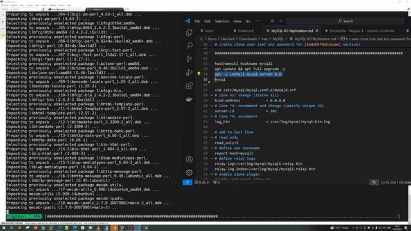The image size is (411, 231).
Task: Open the File menu
Action: pos(197,21)
